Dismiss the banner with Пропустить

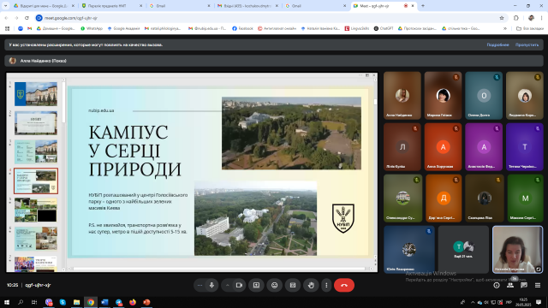(x=527, y=44)
